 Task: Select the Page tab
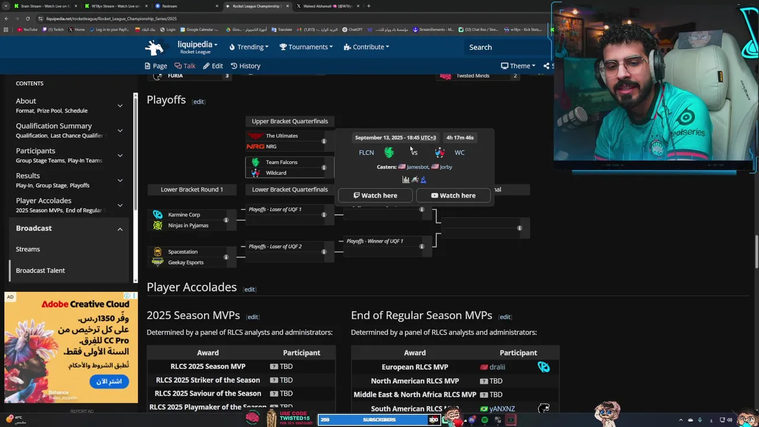[x=156, y=66]
